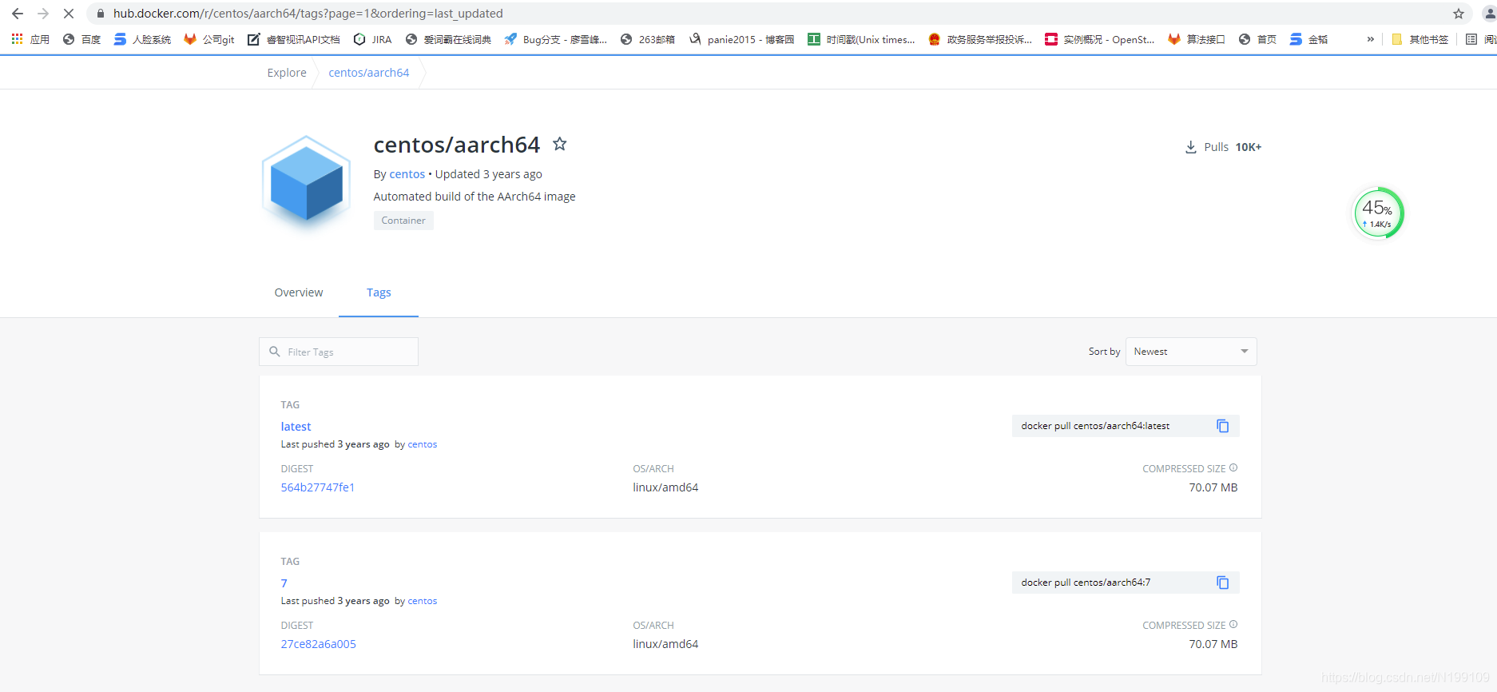Click the docker pull centos/aarch64:7 text box
This screenshot has height=692, width=1497.
(x=1126, y=583)
